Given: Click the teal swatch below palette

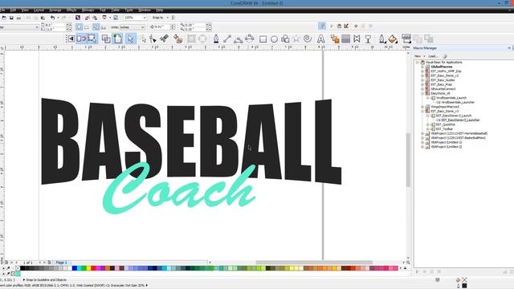Looking at the screenshot, I should [x=18, y=274].
